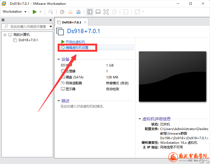Click the green power-on play button in toolbar
210x164 pixels.
click(35, 12)
